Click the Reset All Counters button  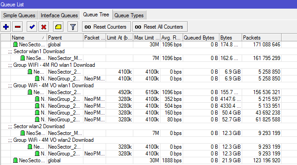coord(160,27)
